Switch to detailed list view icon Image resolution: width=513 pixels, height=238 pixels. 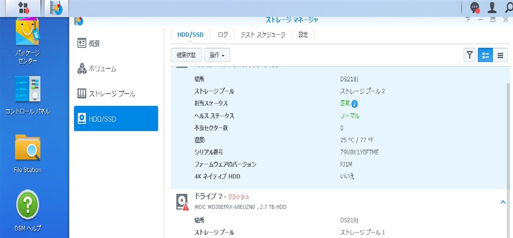pos(485,55)
